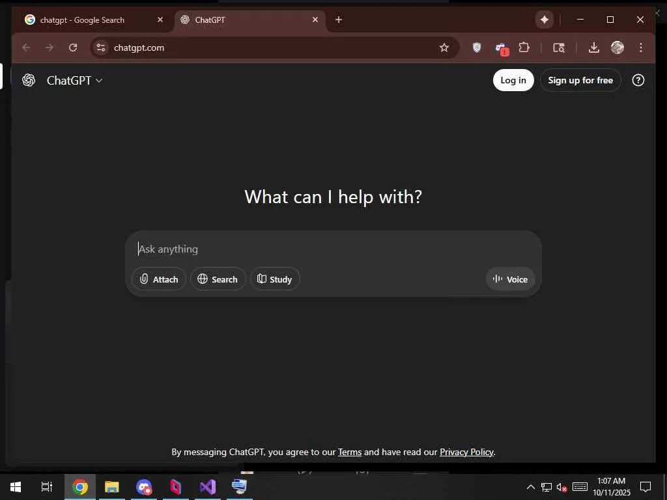Open the Chrome profile avatar
Viewport: 667px width, 500px height.
(x=617, y=48)
